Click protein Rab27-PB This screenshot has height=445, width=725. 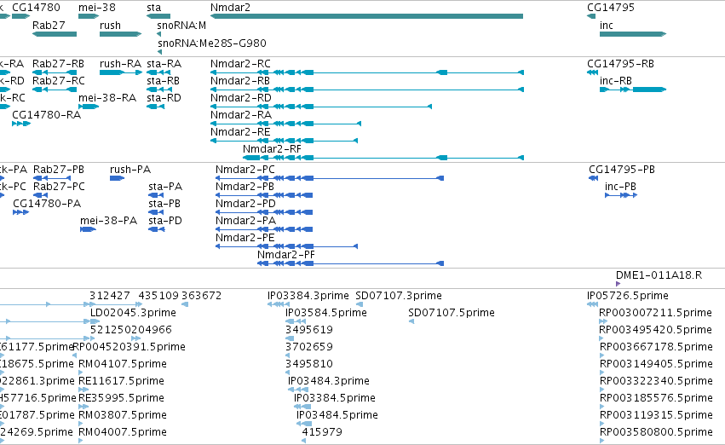[x=52, y=178]
